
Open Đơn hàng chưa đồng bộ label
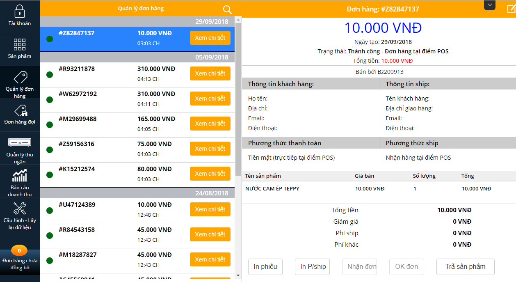point(20,264)
